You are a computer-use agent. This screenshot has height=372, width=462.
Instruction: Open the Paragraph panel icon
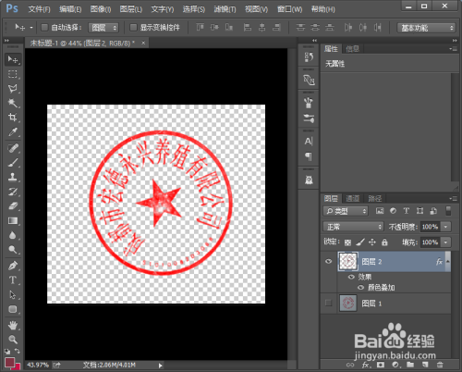[x=309, y=156]
